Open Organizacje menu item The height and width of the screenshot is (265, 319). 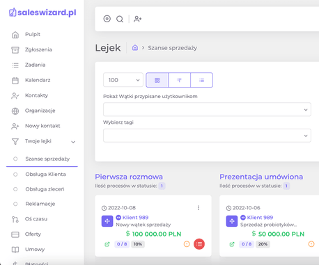pos(40,111)
